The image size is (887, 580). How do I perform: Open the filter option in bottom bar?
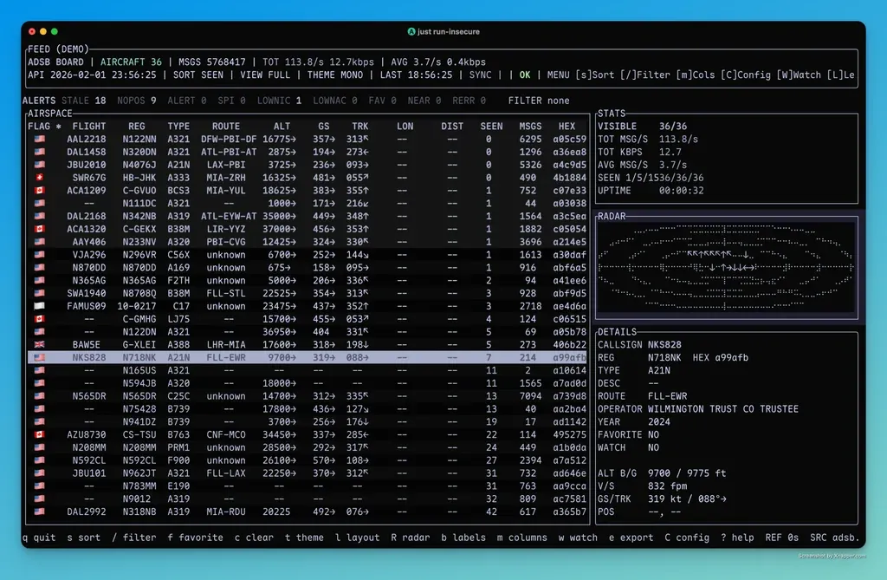pos(134,538)
